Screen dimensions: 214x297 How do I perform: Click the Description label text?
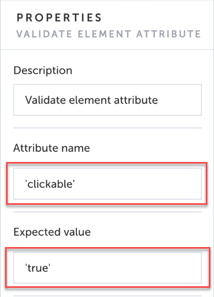[43, 70]
